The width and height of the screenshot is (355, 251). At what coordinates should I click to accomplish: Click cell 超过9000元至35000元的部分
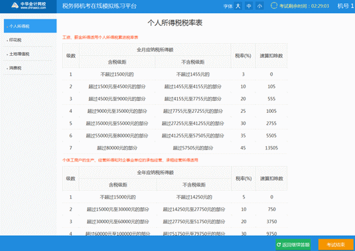(117, 111)
